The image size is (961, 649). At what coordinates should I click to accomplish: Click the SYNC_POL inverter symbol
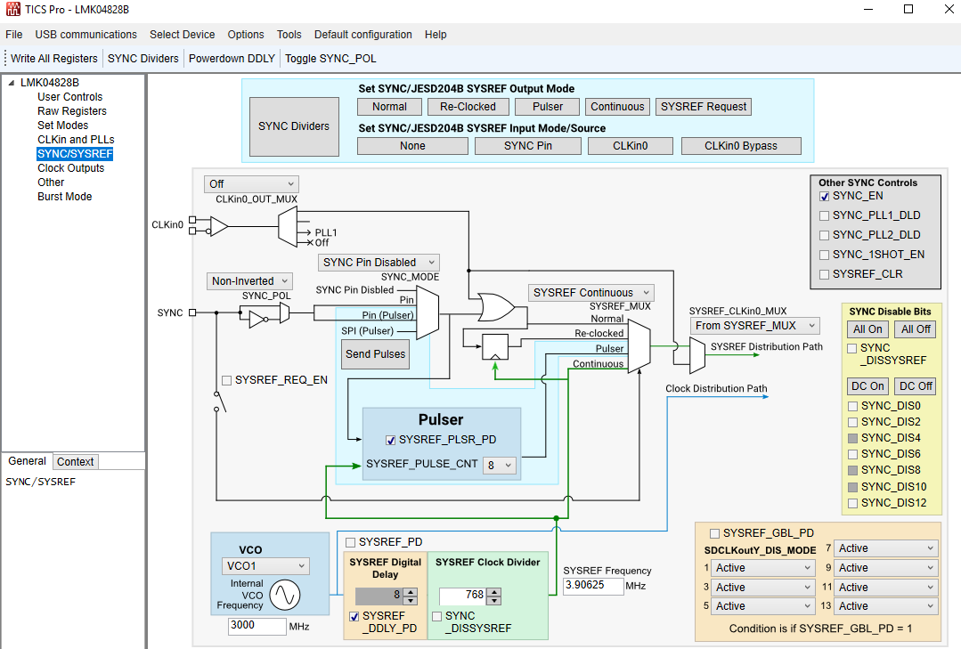click(258, 319)
